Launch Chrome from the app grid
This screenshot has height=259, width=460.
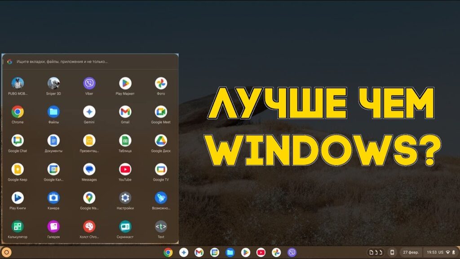click(18, 112)
